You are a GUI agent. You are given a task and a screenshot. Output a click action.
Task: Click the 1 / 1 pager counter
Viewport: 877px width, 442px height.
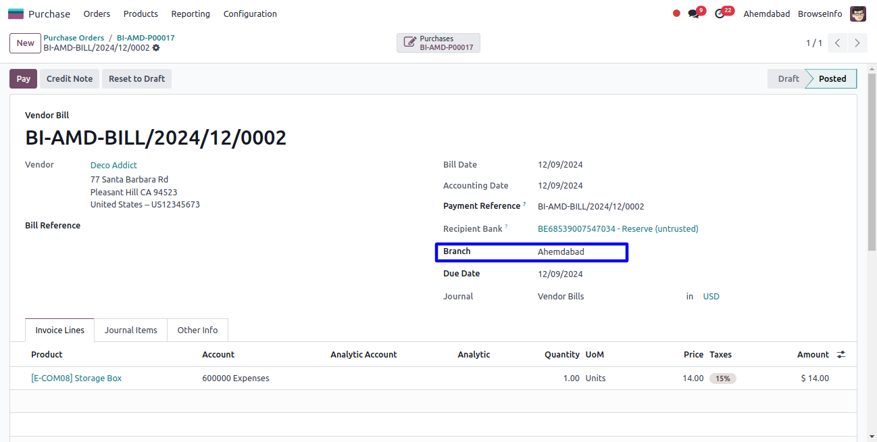[x=813, y=43]
